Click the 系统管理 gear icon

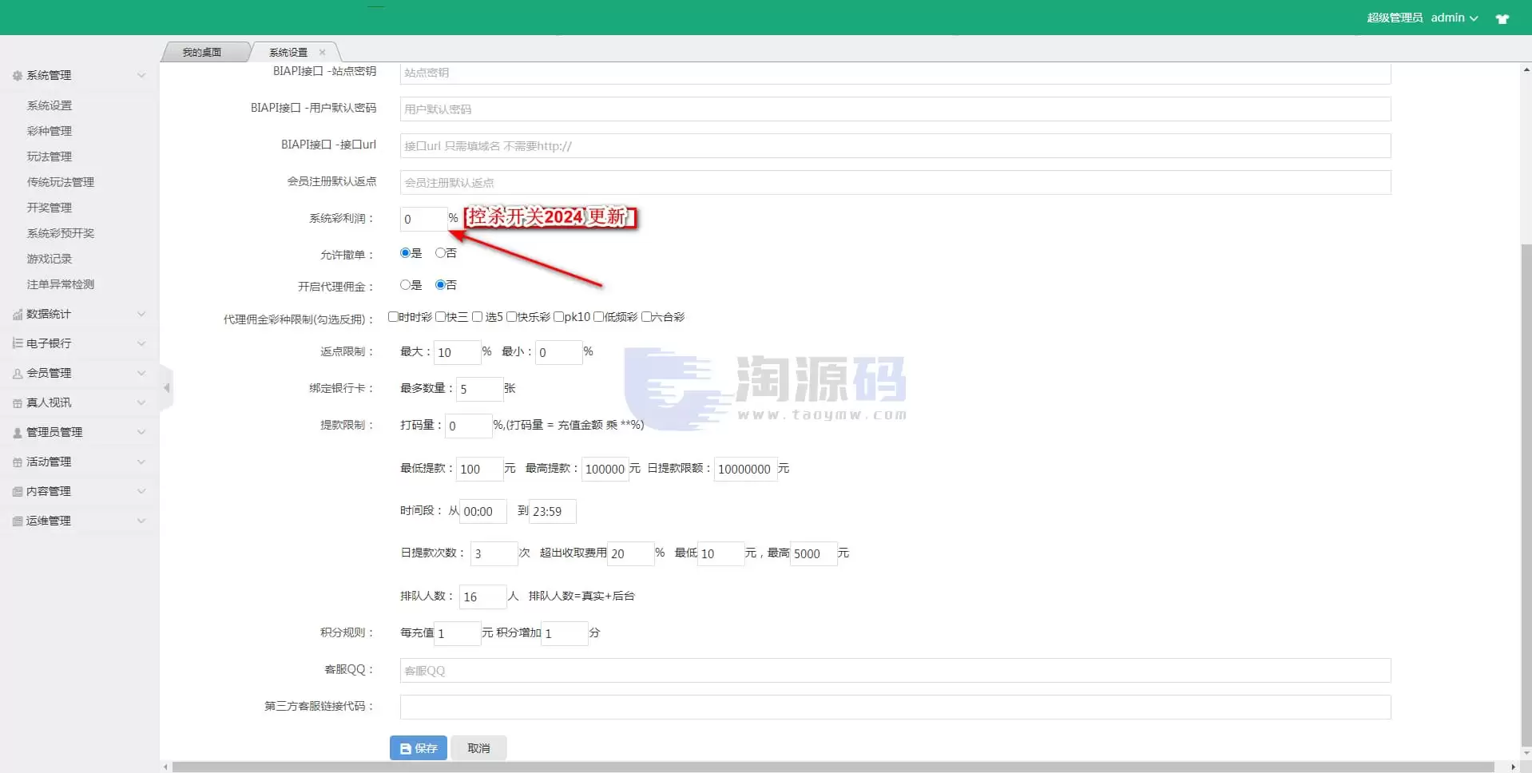pos(18,75)
